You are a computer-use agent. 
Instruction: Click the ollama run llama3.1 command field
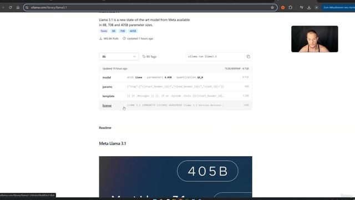(215, 57)
